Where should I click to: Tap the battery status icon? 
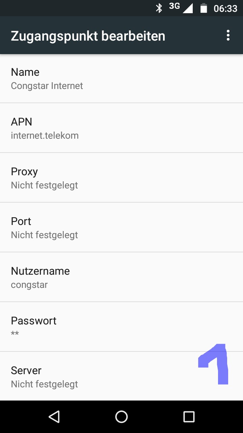tap(204, 8)
